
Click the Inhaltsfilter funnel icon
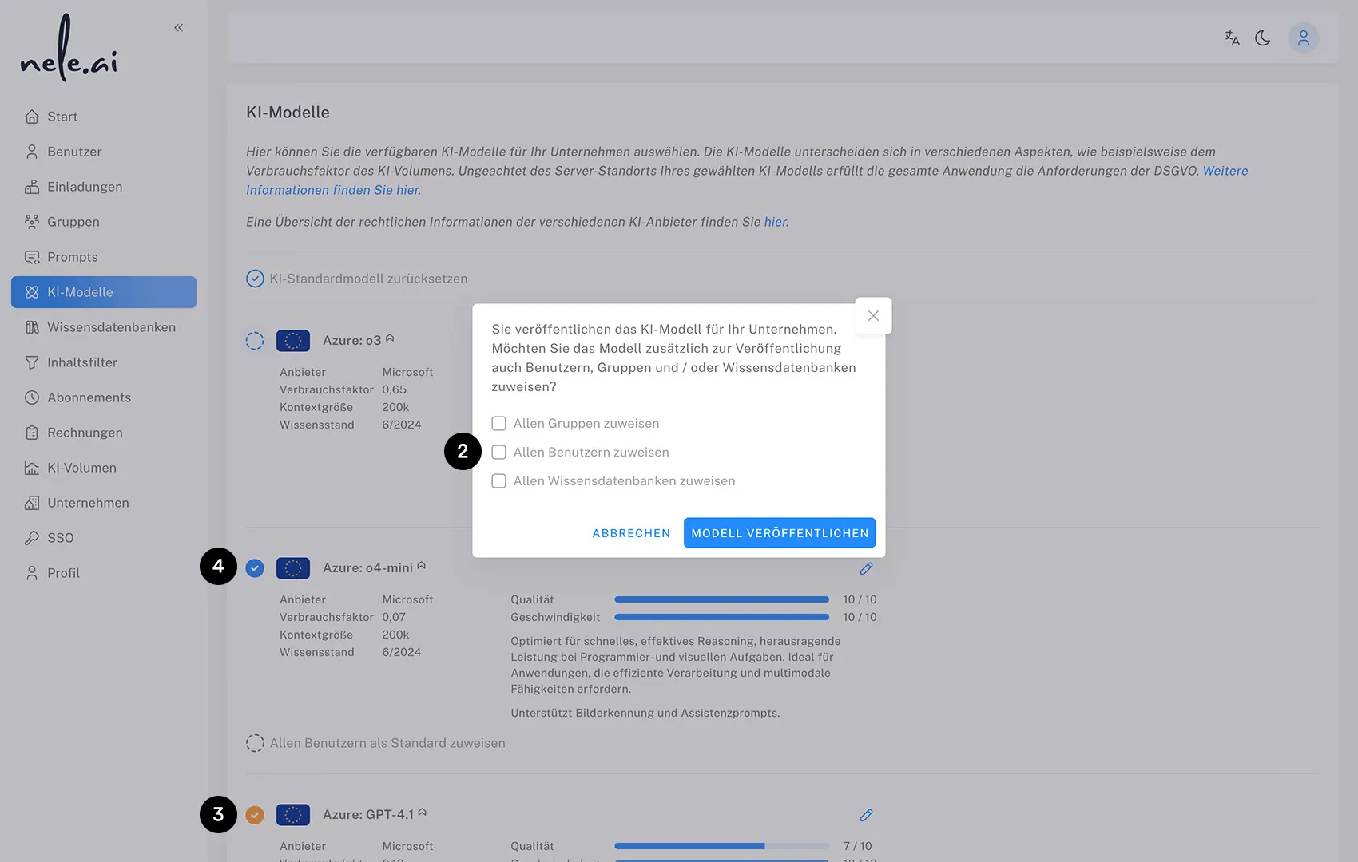click(x=32, y=362)
